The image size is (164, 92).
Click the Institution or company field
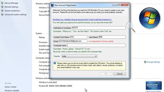(x=99, y=28)
